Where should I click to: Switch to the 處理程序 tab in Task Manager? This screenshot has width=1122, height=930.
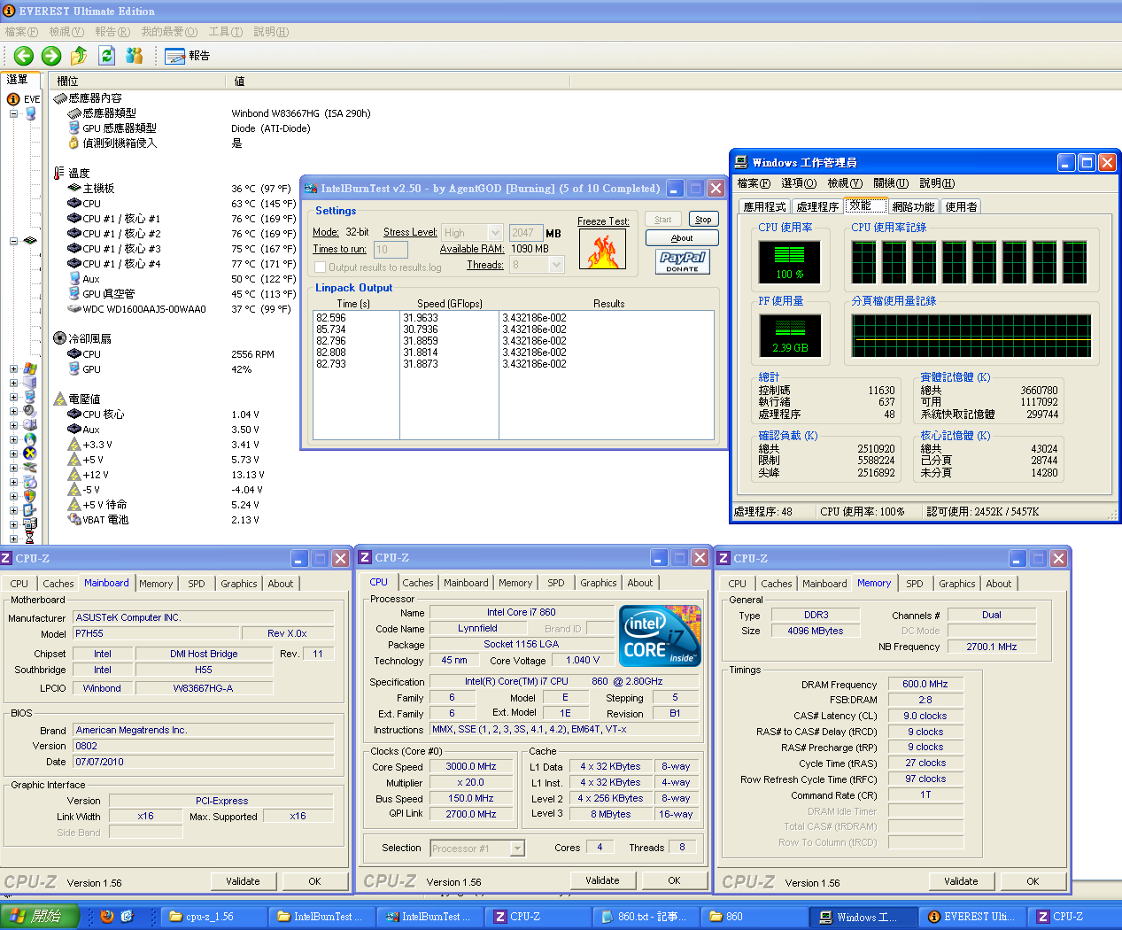click(817, 206)
